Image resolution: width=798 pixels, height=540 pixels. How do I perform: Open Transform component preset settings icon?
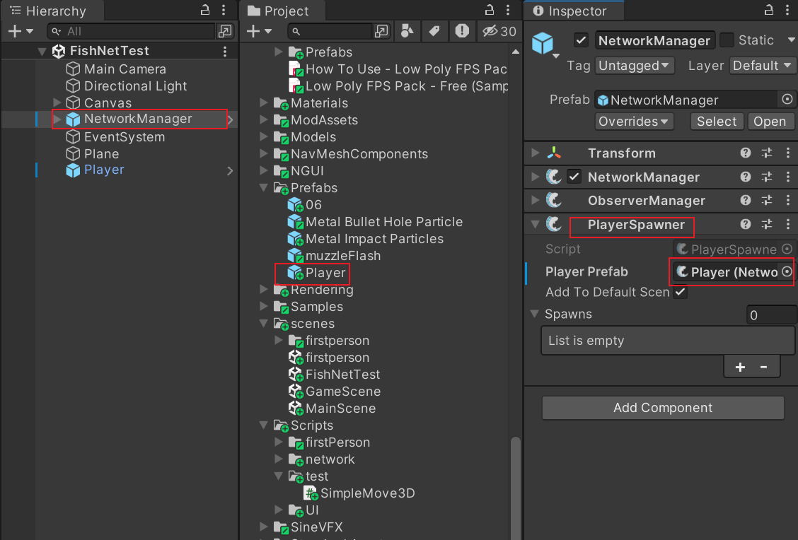tap(767, 153)
